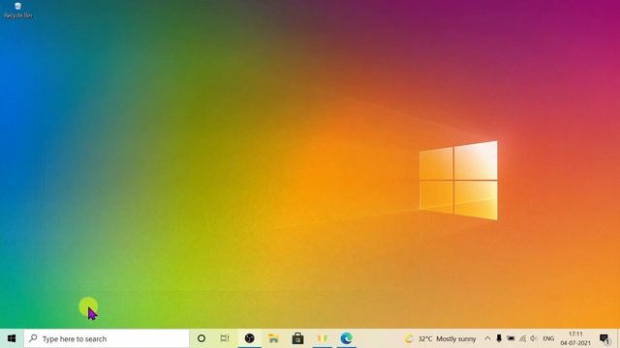Open the Windows Start menu

(x=12, y=338)
